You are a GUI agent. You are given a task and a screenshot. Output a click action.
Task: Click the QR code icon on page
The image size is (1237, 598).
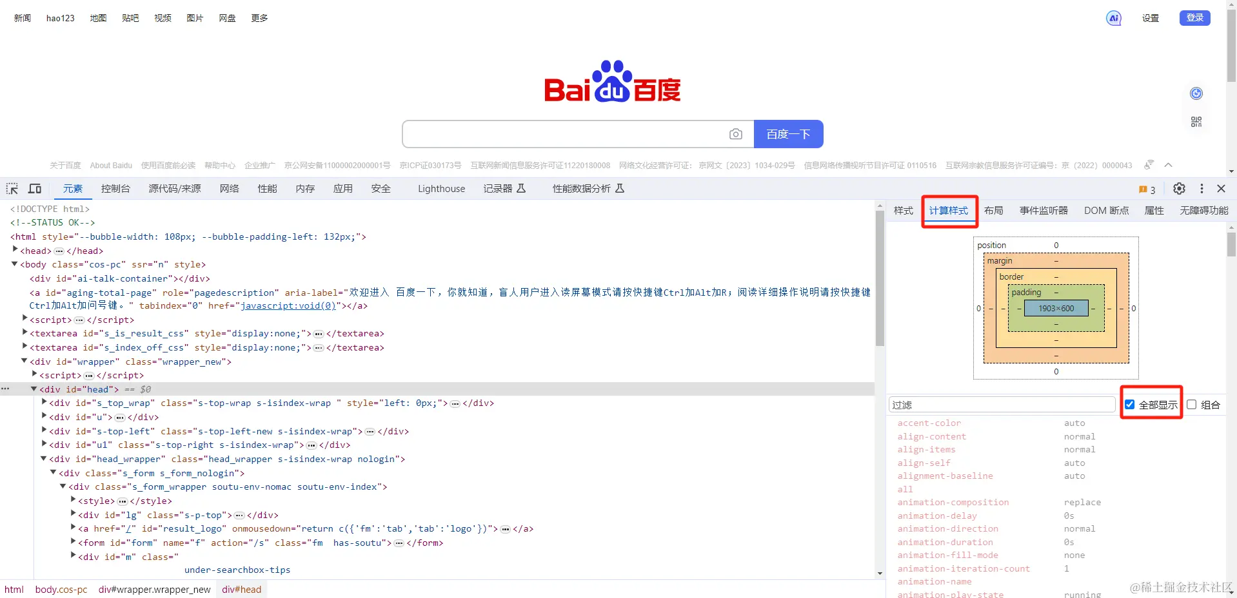(x=1196, y=122)
